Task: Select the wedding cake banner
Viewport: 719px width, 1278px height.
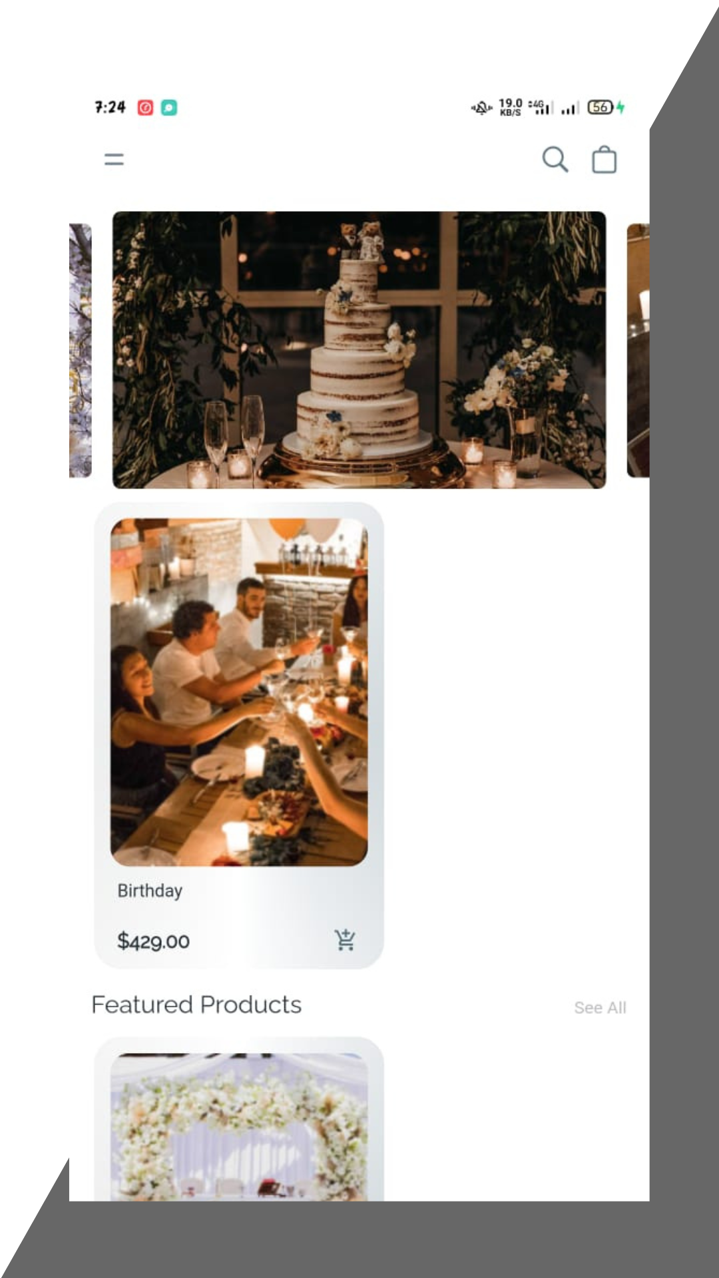Action: 359,350
